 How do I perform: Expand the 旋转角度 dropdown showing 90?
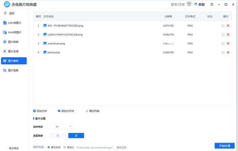[58, 127]
